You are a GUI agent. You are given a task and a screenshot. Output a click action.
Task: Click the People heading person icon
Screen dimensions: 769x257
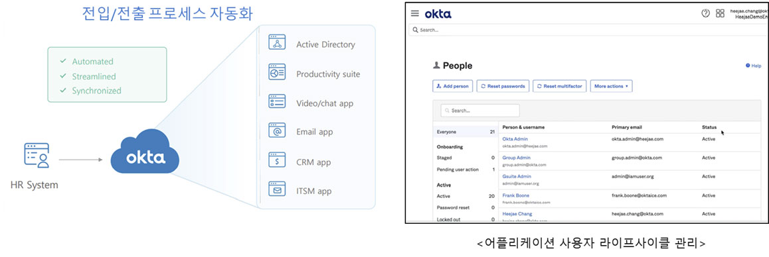tap(436, 65)
